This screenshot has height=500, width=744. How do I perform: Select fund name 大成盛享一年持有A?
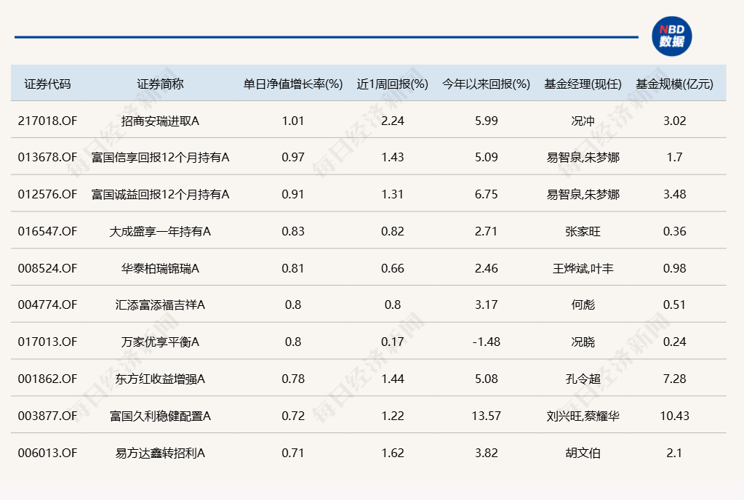click(161, 231)
